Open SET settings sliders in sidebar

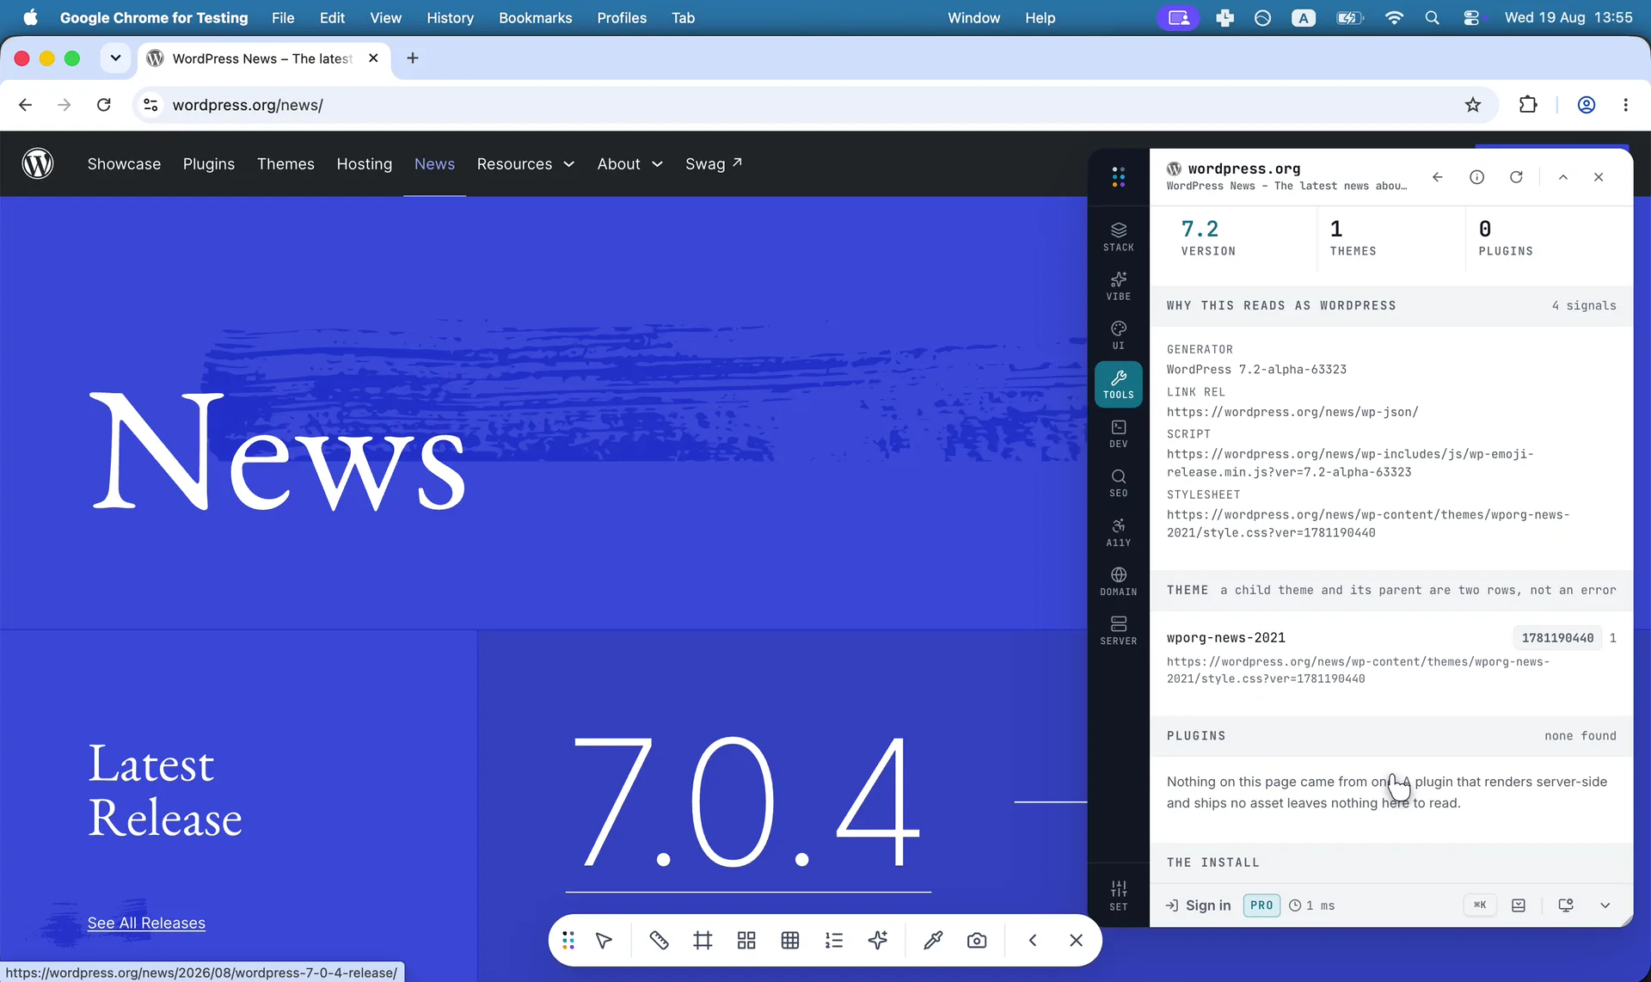click(x=1118, y=895)
